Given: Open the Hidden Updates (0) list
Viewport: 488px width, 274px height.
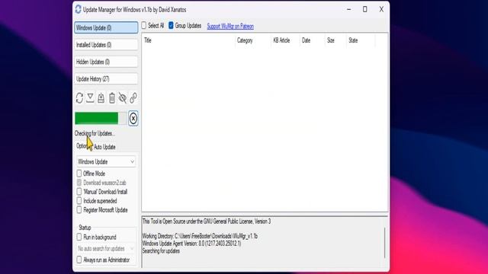Looking at the screenshot, I should 106,62.
